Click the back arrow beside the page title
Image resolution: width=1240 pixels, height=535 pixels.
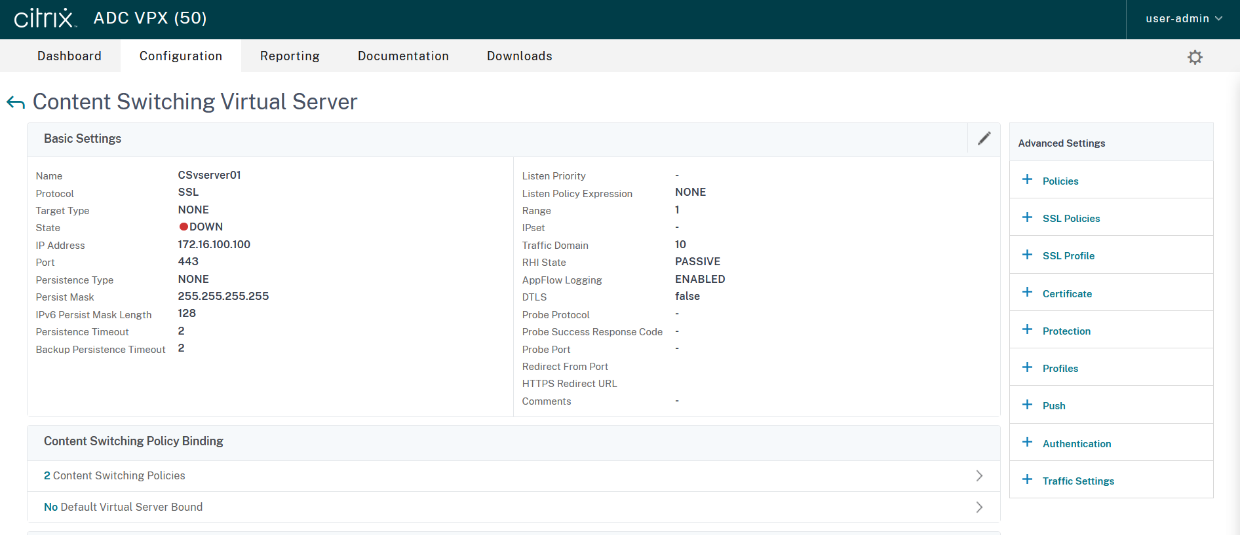(x=16, y=102)
